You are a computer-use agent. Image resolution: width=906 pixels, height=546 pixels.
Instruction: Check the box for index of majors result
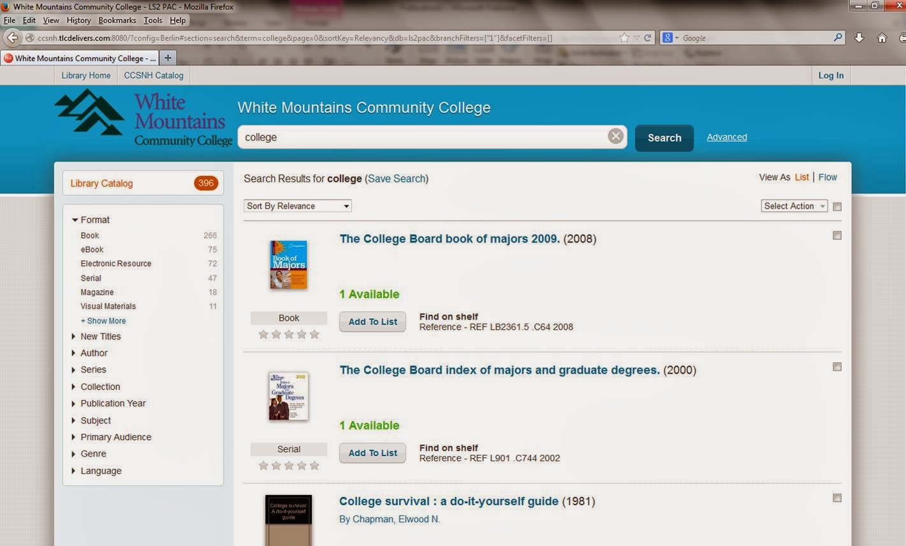pos(837,367)
